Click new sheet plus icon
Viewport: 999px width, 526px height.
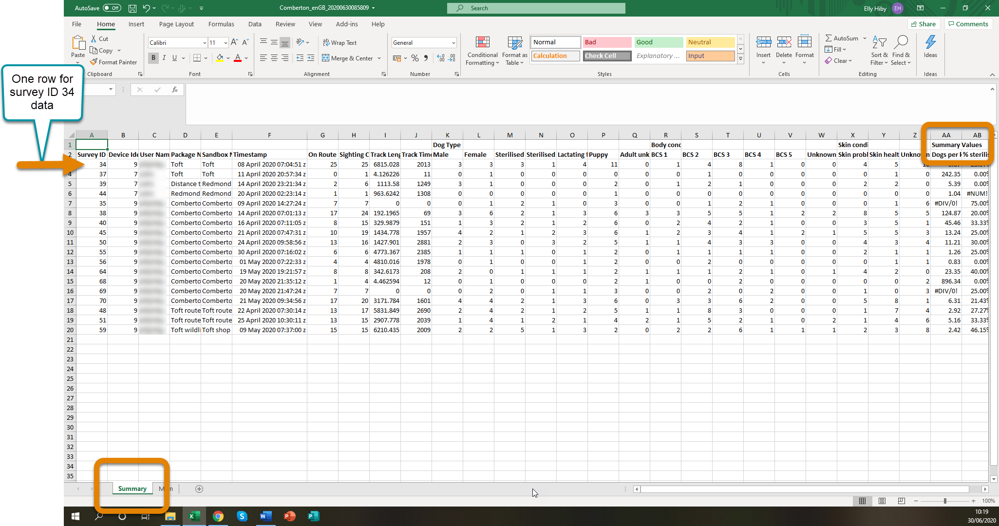pyautogui.click(x=199, y=489)
